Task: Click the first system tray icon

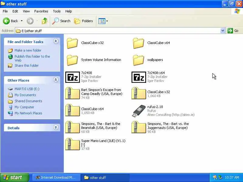Action: coord(215,177)
